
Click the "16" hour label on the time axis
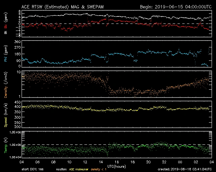(117, 162)
